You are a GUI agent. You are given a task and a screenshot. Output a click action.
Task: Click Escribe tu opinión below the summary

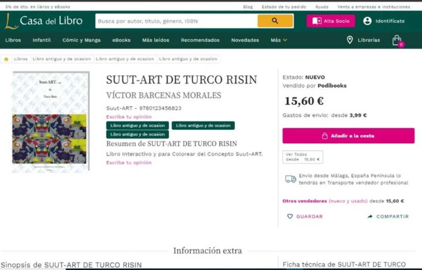click(x=129, y=162)
